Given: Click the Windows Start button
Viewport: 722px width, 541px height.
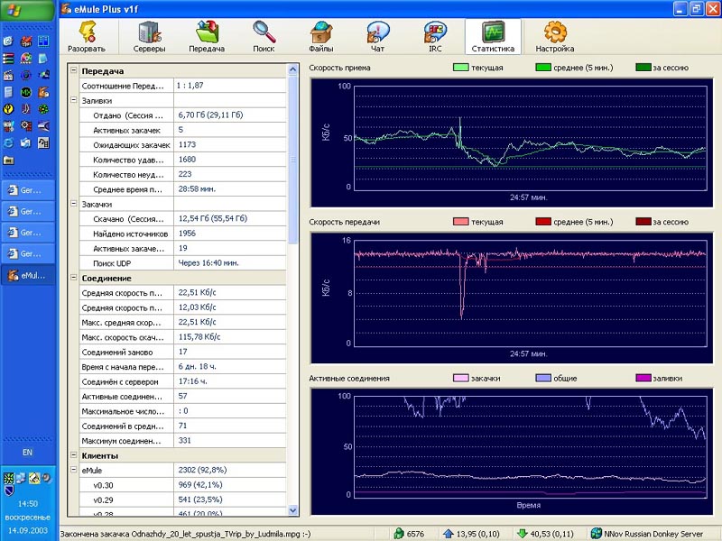Looking at the screenshot, I should coord(28,10).
